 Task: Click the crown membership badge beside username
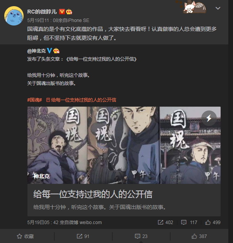click(69, 12)
